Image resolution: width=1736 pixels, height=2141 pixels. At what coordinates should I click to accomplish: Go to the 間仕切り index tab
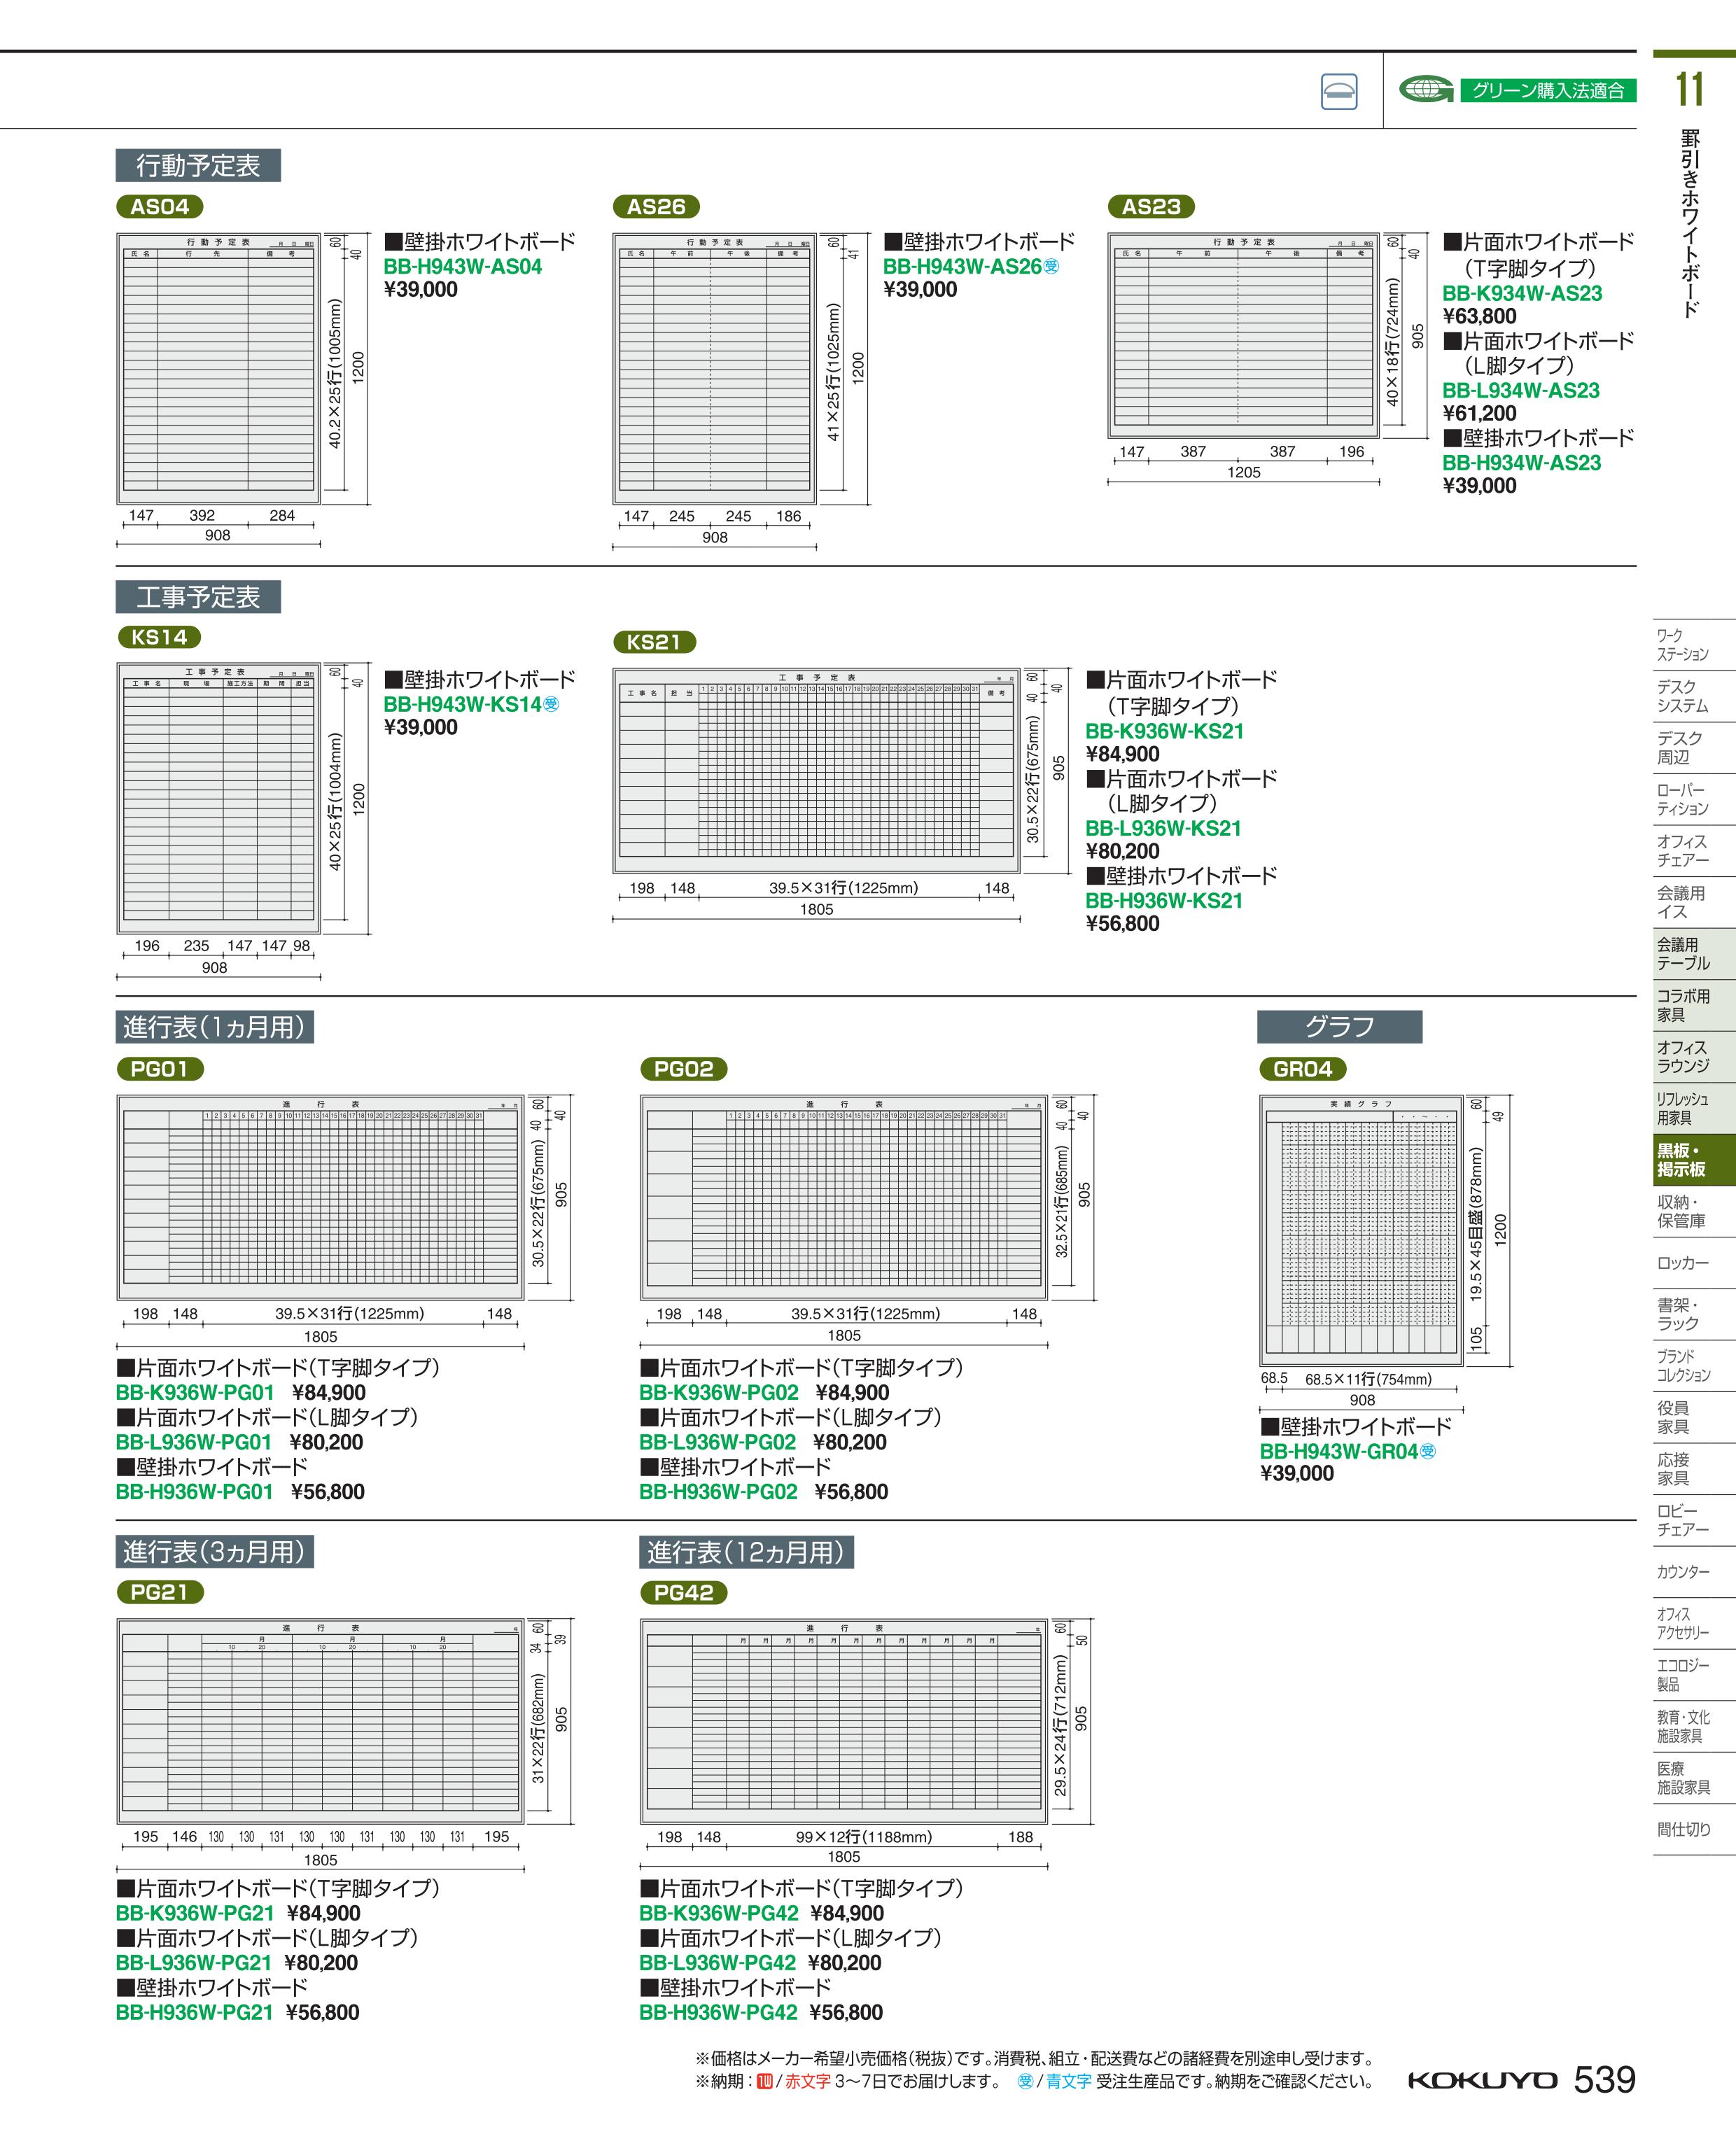click(x=1694, y=1829)
